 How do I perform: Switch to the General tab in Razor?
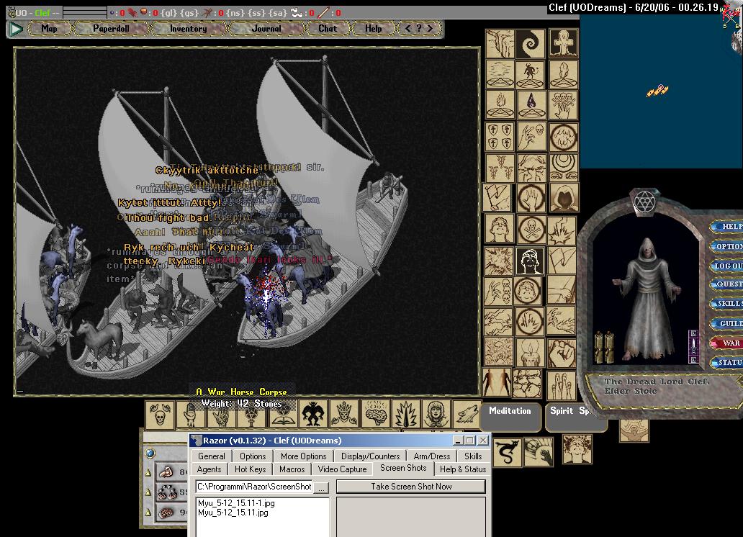tap(212, 456)
